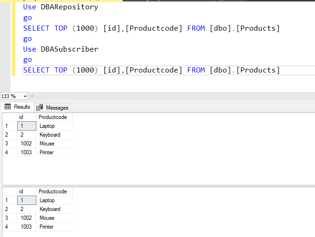The width and height of the screenshot is (315, 237).
Task: Click the Printer cell in first result grid
Action: coord(54,152)
